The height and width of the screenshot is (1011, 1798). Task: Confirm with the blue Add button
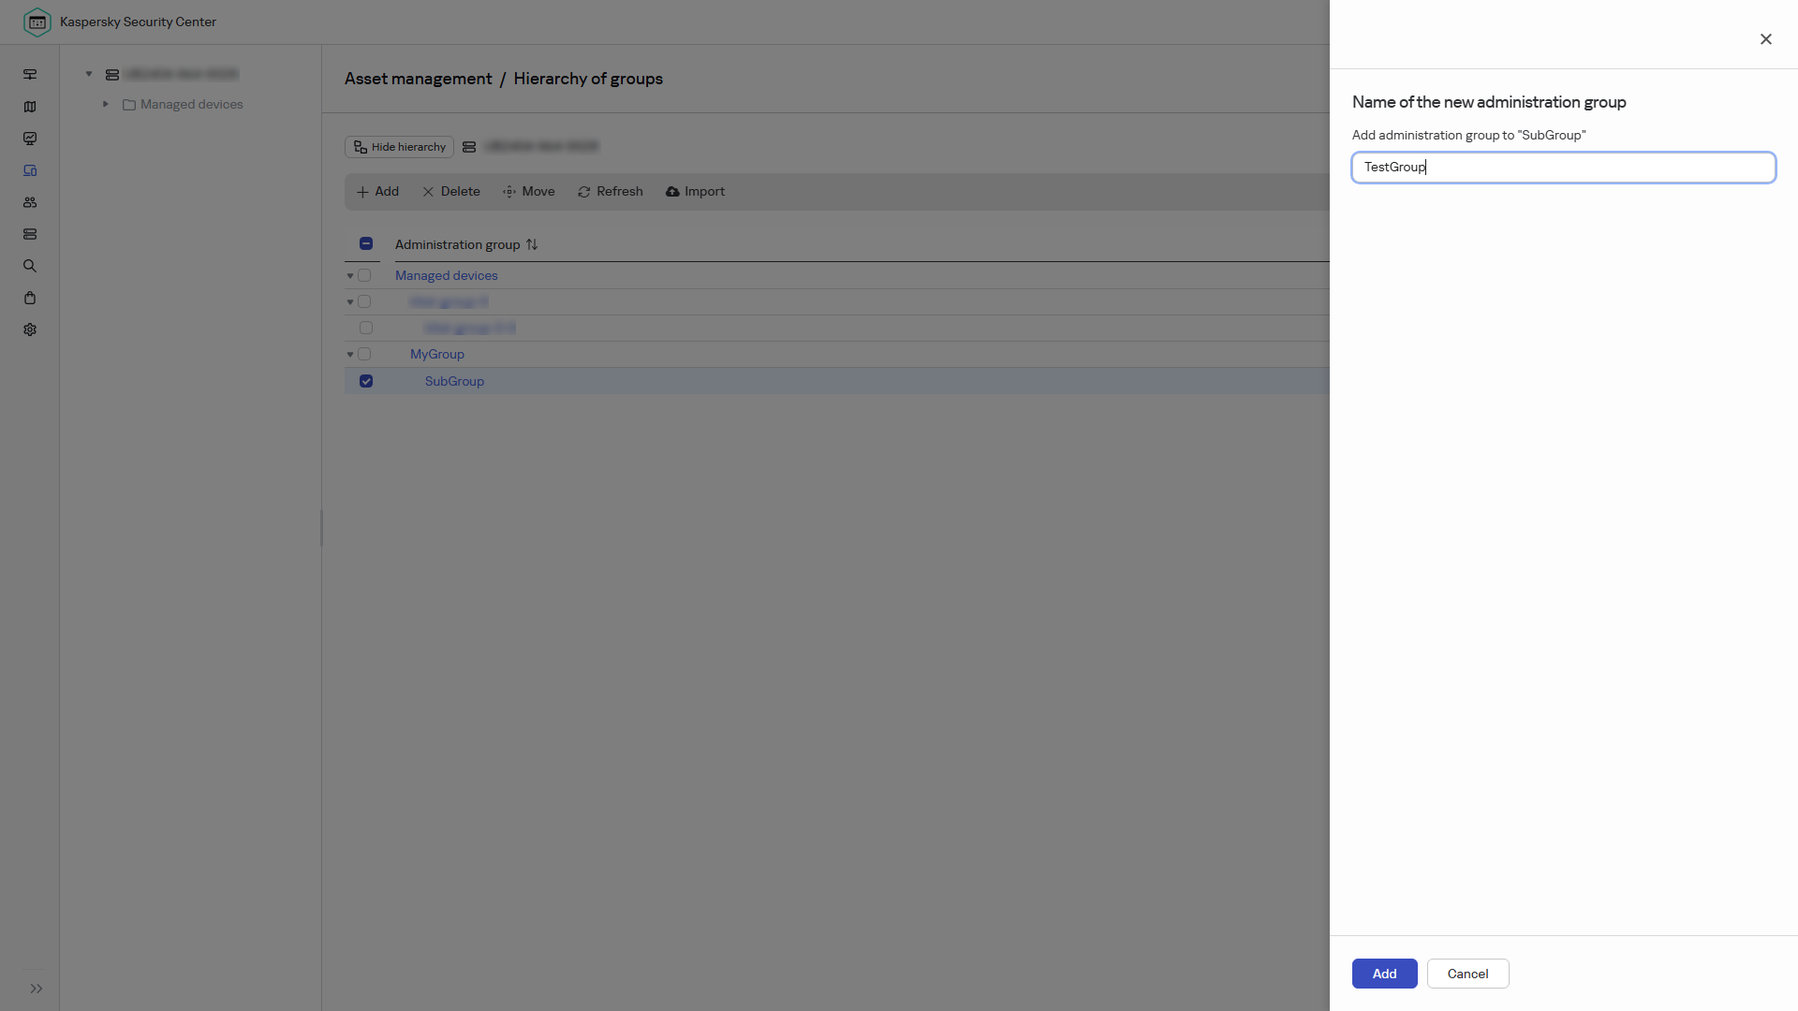(1384, 974)
